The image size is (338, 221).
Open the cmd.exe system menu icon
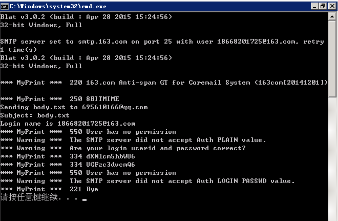(4, 7)
